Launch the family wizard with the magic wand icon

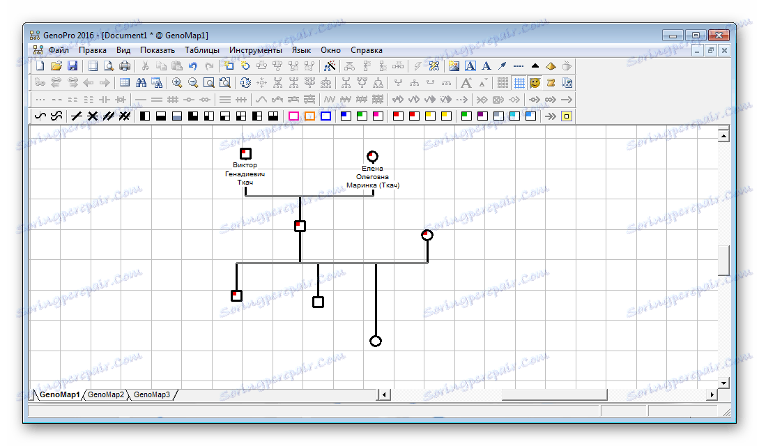tap(330, 66)
